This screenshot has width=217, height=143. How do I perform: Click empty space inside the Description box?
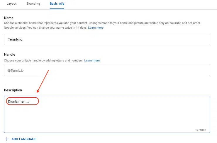117,117
